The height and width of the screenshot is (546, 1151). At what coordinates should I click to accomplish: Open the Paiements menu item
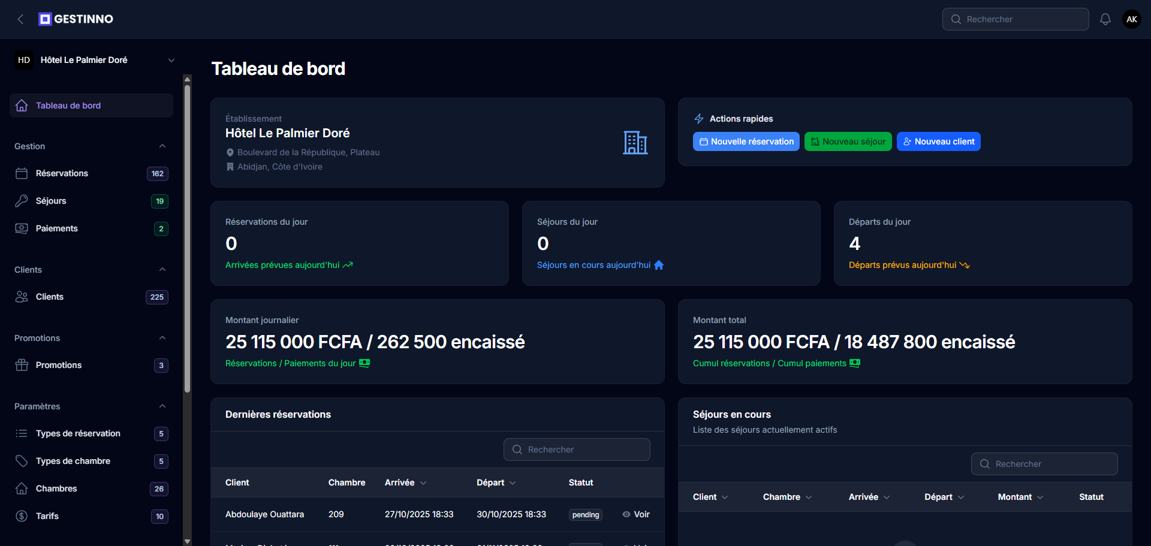[x=91, y=228]
